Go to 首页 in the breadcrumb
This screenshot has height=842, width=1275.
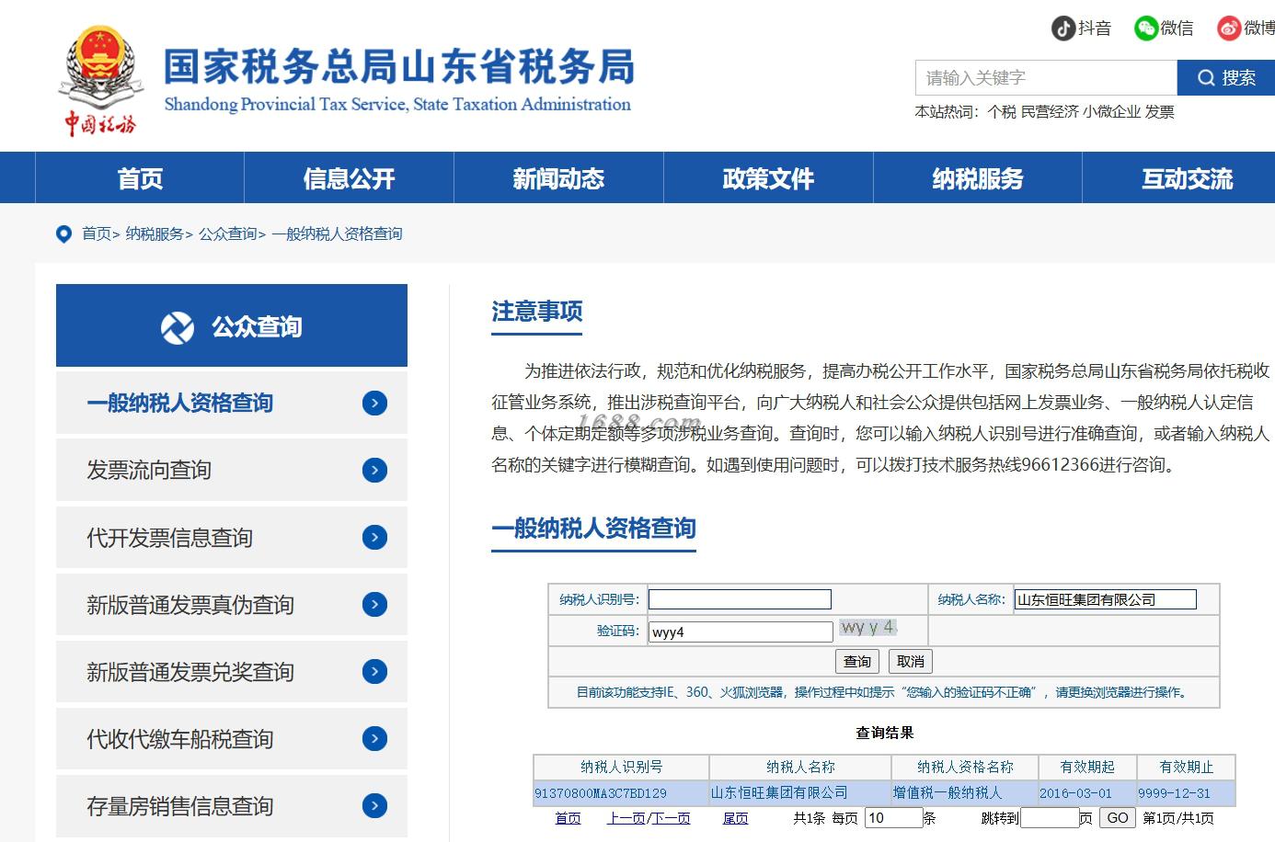[x=97, y=233]
